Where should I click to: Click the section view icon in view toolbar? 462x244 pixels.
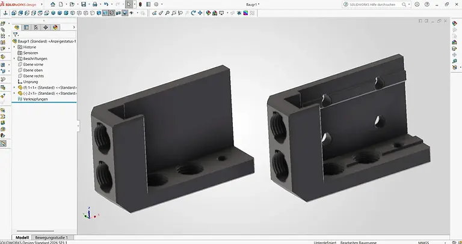click(118, 13)
